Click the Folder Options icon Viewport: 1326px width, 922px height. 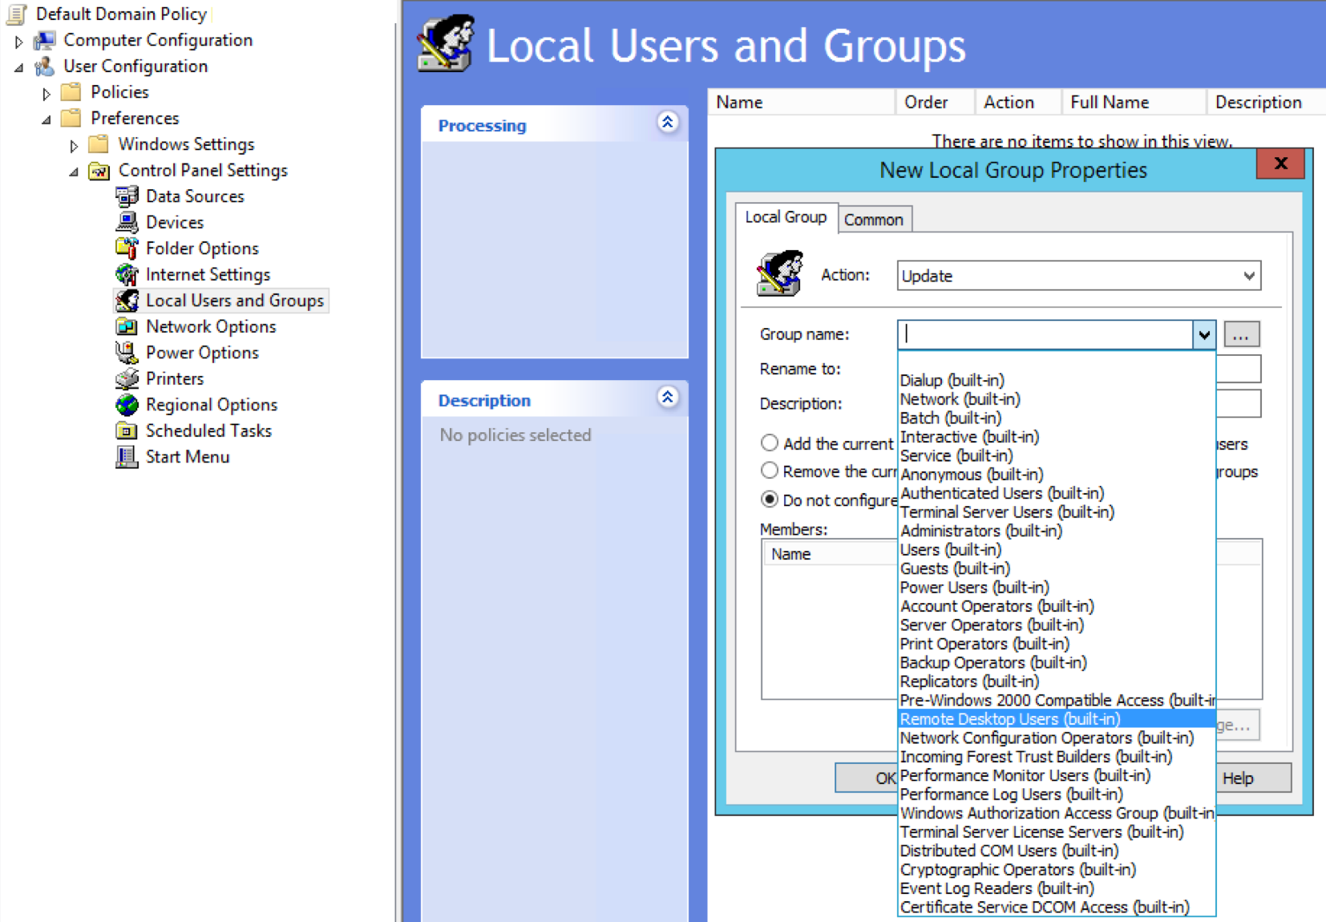(x=127, y=249)
